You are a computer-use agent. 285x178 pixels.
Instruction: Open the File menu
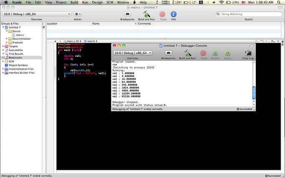click(28, 3)
